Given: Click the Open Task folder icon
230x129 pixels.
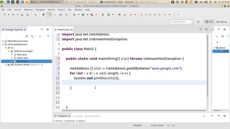Looking at the screenshot, I should point(125,15).
